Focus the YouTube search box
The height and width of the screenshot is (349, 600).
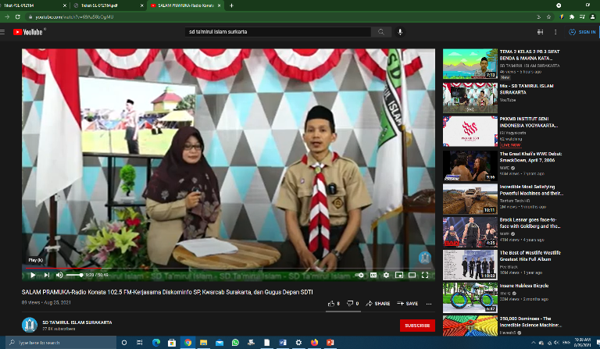pyautogui.click(x=278, y=32)
